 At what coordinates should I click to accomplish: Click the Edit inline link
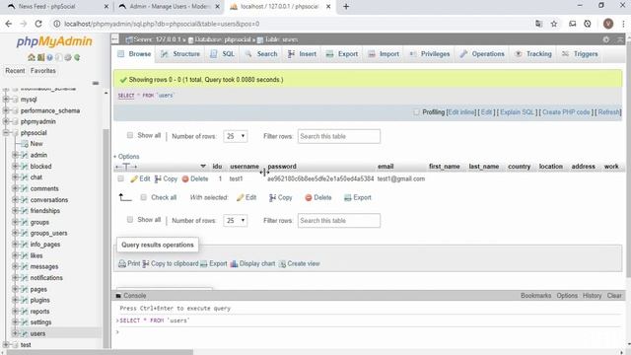pos(461,112)
